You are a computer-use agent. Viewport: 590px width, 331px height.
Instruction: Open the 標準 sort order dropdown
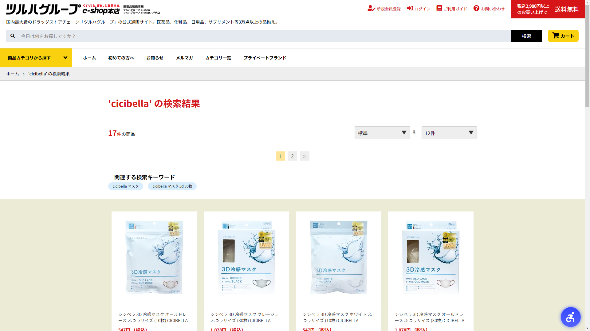point(382,133)
